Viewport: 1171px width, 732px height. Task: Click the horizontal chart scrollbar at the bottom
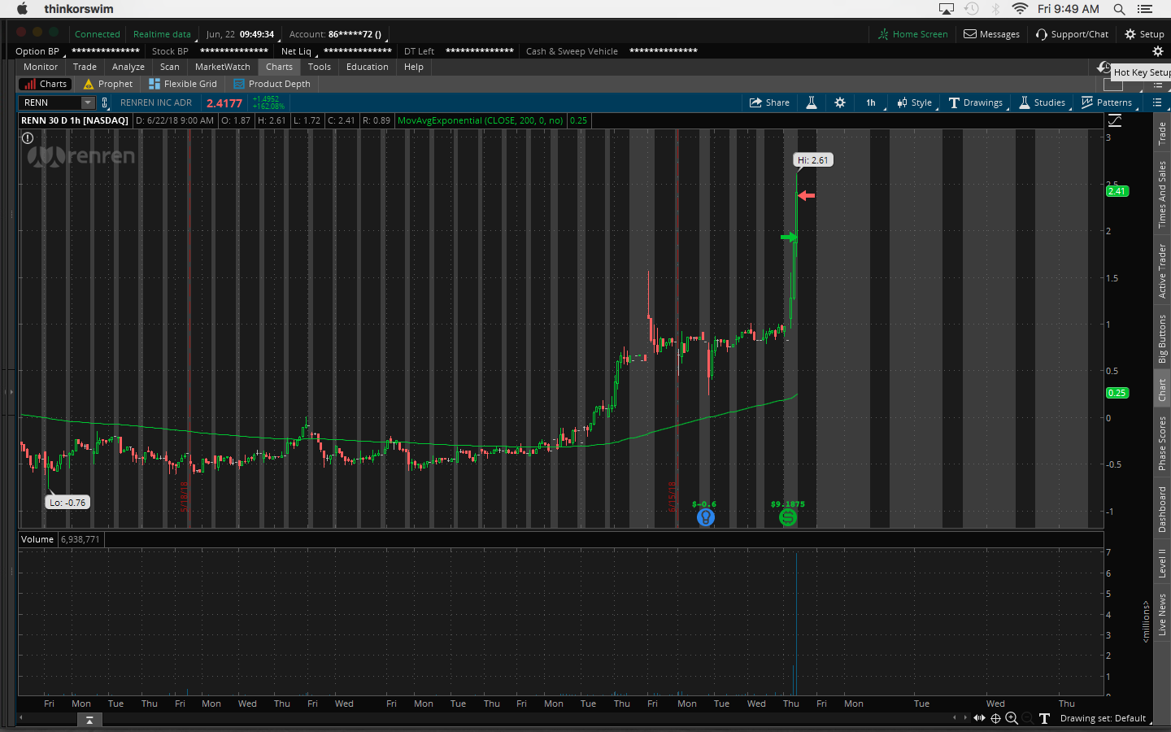coord(488,719)
